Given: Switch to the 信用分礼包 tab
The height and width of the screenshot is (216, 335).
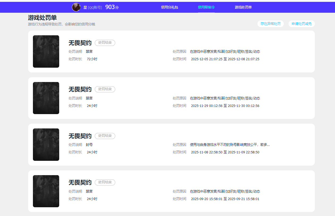Looking at the screenshot, I should click(169, 7).
